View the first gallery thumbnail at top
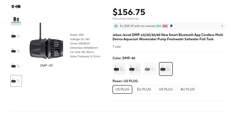Image resolution: width=231 pixels, height=114 pixels. pos(16,7)
